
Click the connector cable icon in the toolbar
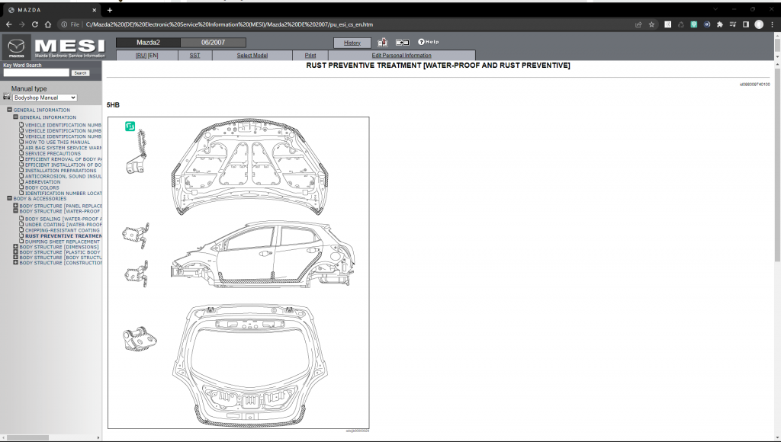[403, 43]
